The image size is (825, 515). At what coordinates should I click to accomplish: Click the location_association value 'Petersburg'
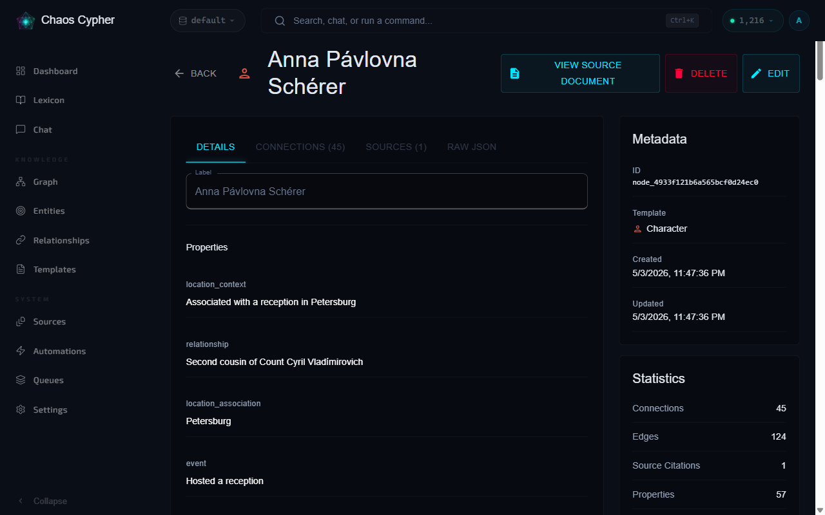(208, 421)
